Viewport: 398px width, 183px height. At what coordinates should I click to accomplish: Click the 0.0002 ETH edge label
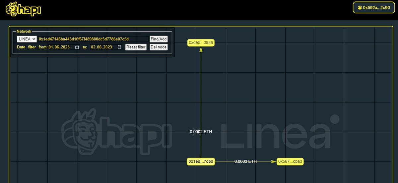click(201, 132)
